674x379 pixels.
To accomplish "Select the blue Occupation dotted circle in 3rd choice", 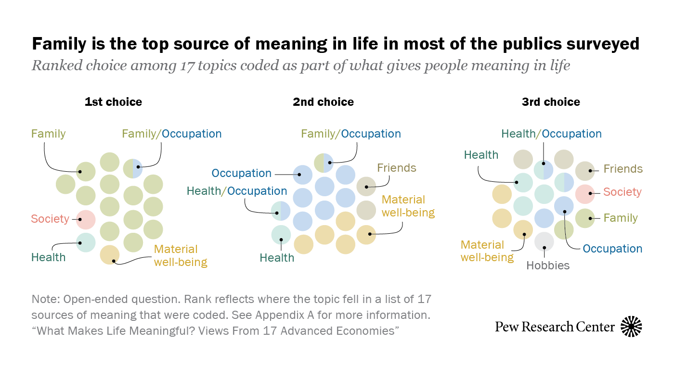I will [x=564, y=206].
